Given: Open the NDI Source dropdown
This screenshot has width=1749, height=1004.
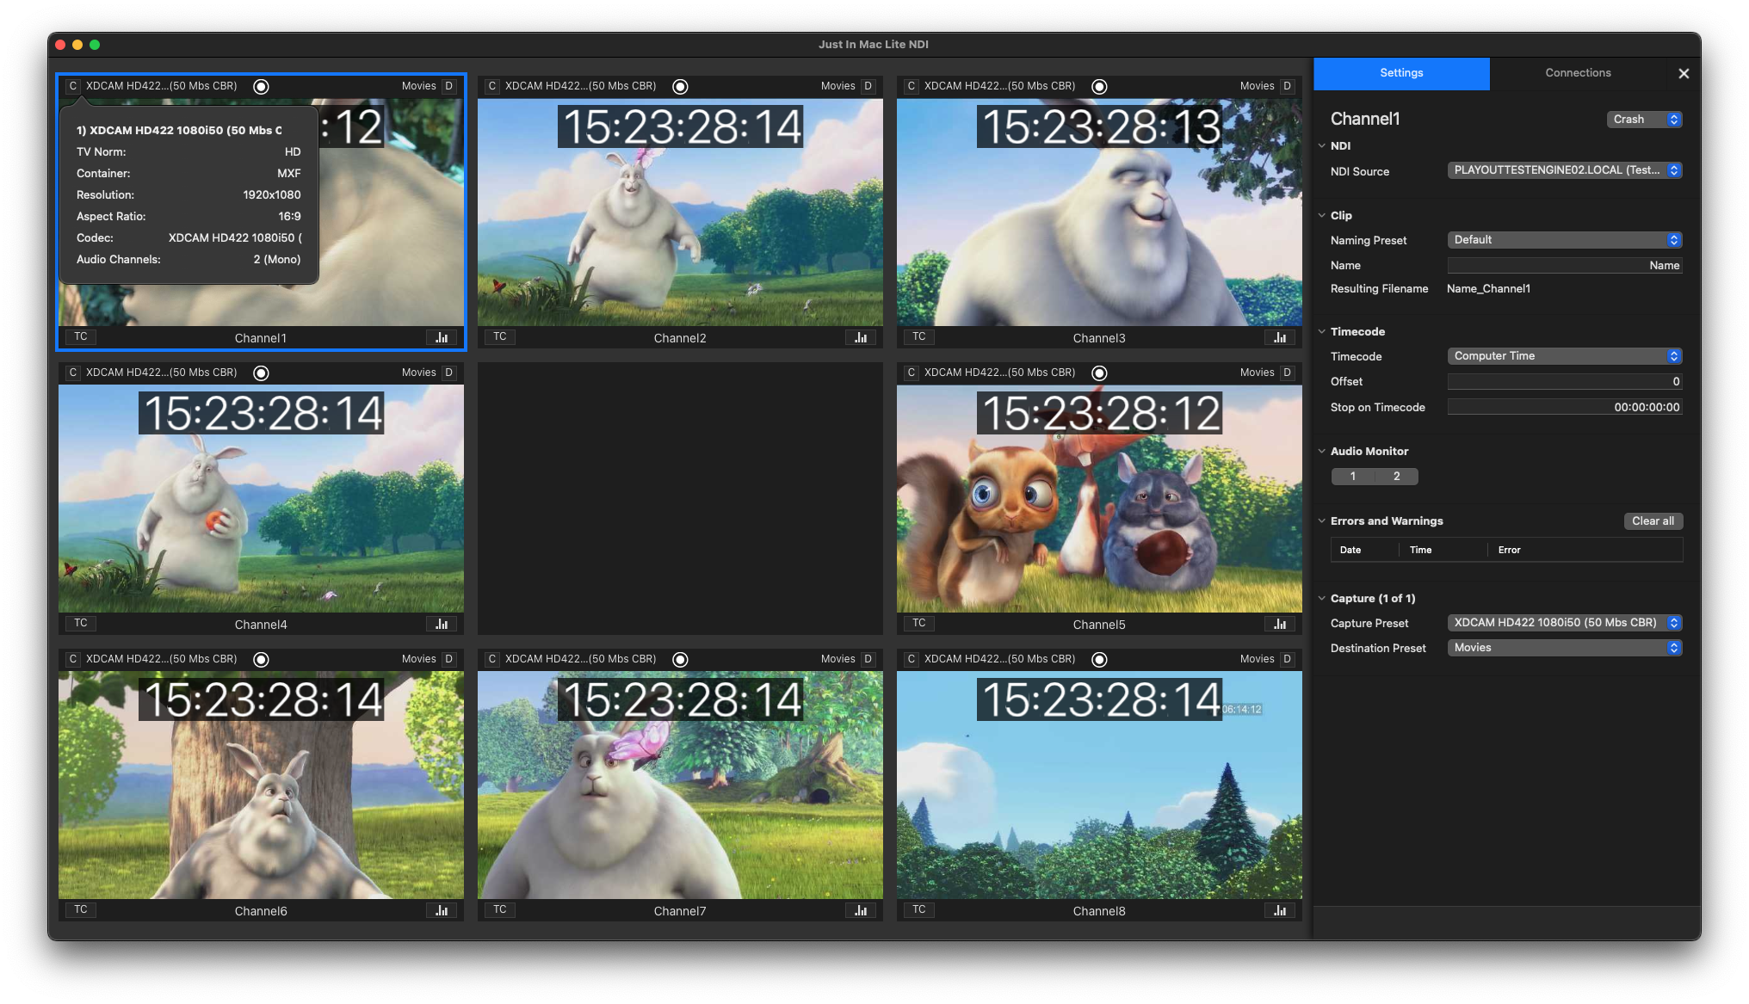Looking at the screenshot, I should tap(1564, 170).
